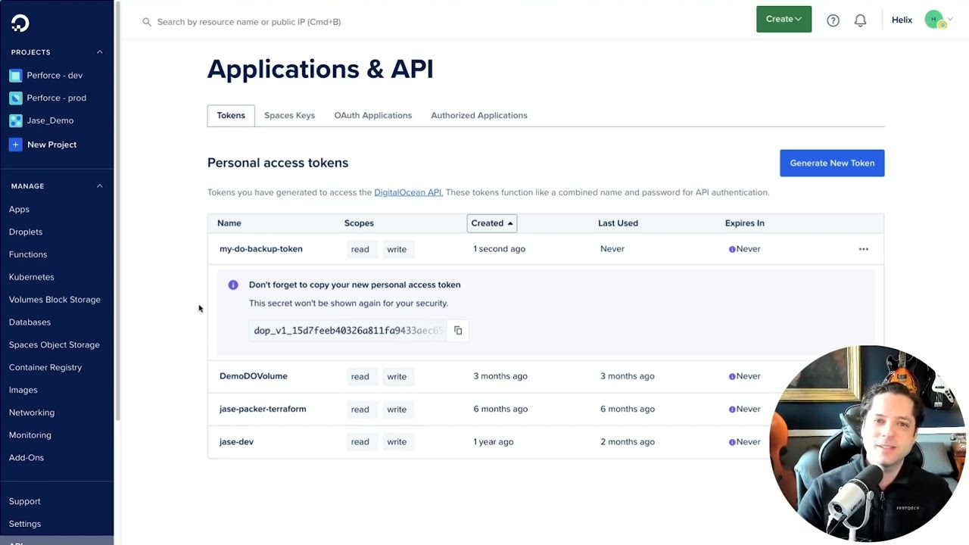Click the search magnifier icon
969x545 pixels.
tap(147, 22)
